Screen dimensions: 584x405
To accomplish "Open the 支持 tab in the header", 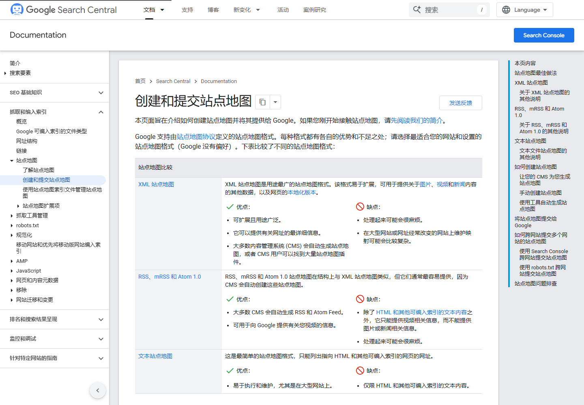I will [187, 10].
